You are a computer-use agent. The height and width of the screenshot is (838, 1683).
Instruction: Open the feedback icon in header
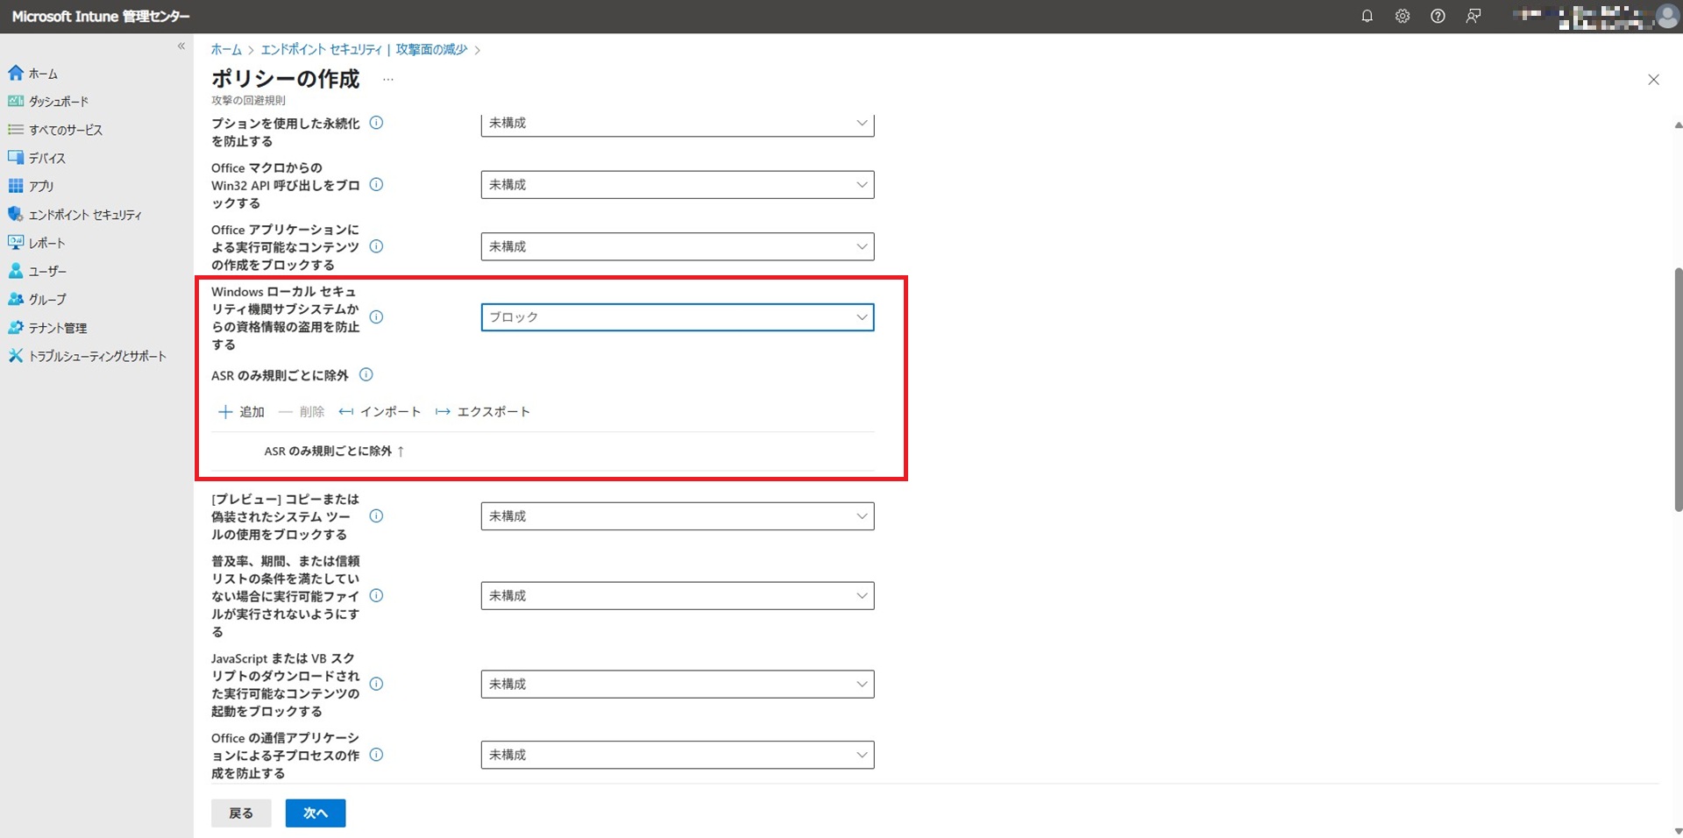click(1474, 16)
